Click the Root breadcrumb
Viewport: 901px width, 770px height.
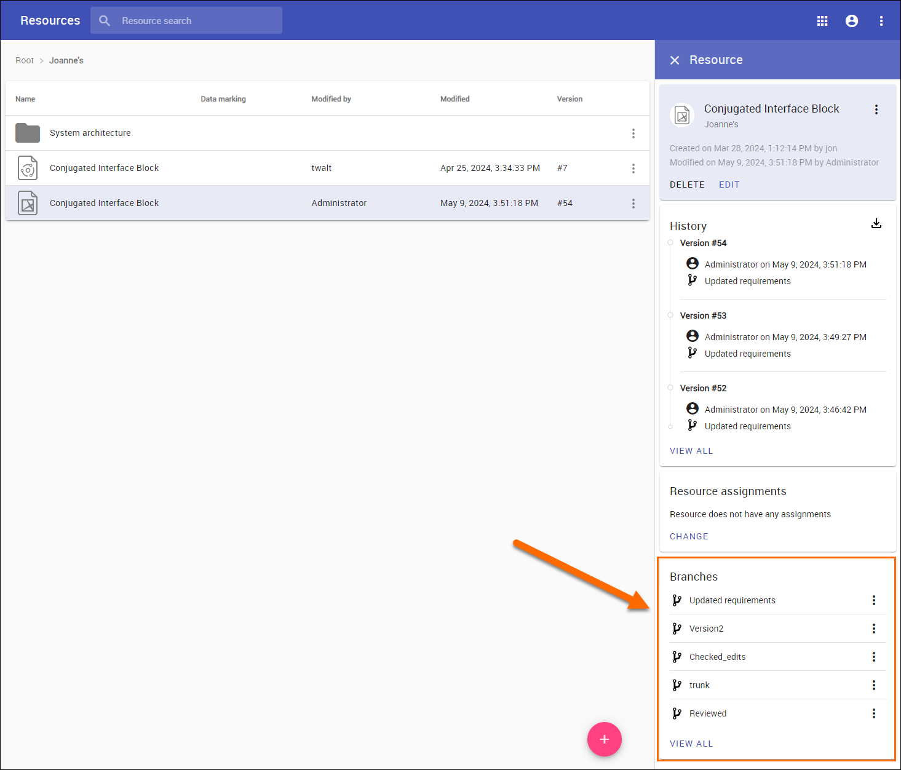(25, 60)
